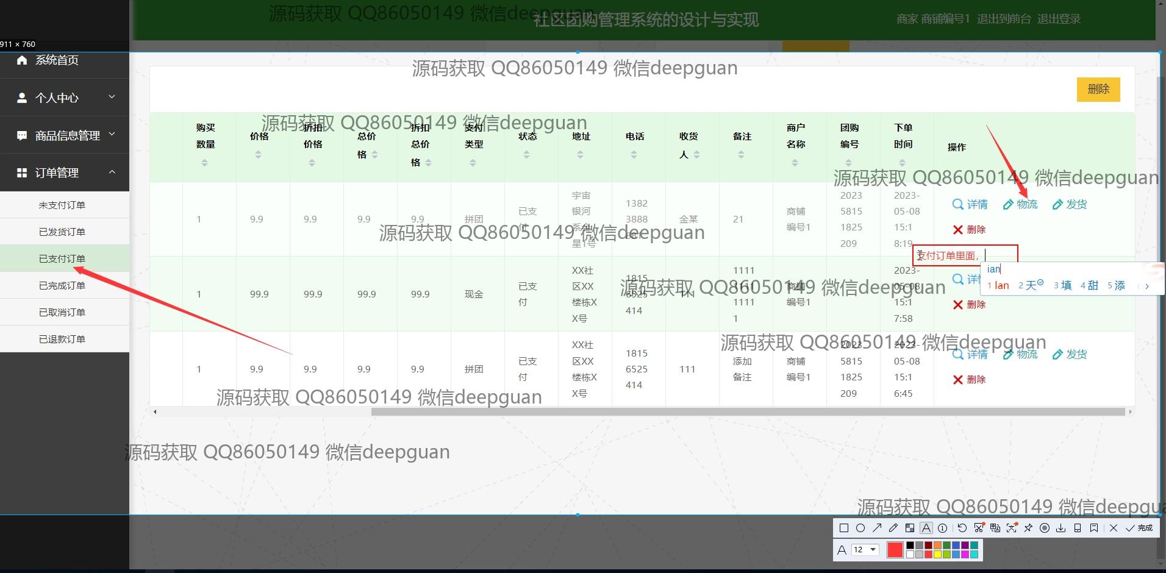The width and height of the screenshot is (1166, 573).
Task: Open the font size 12 dropdown
Action: click(x=865, y=550)
